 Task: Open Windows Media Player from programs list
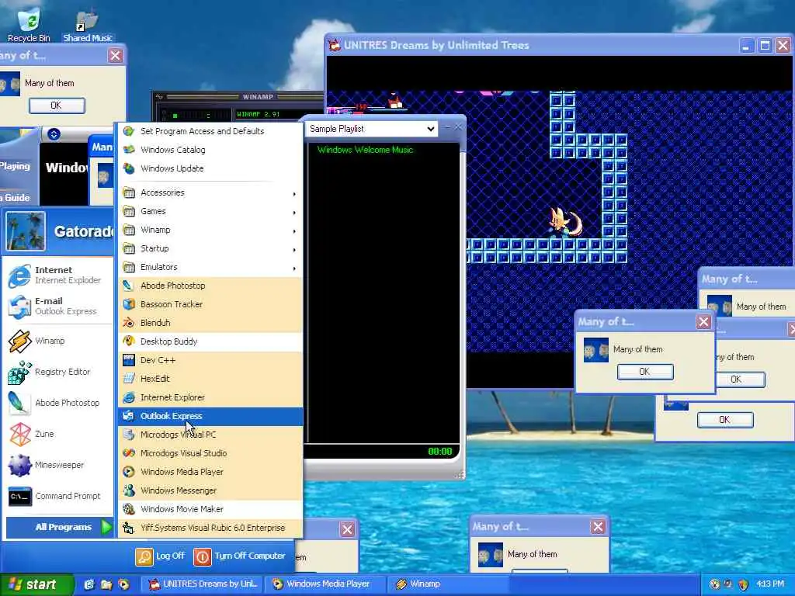(210, 472)
